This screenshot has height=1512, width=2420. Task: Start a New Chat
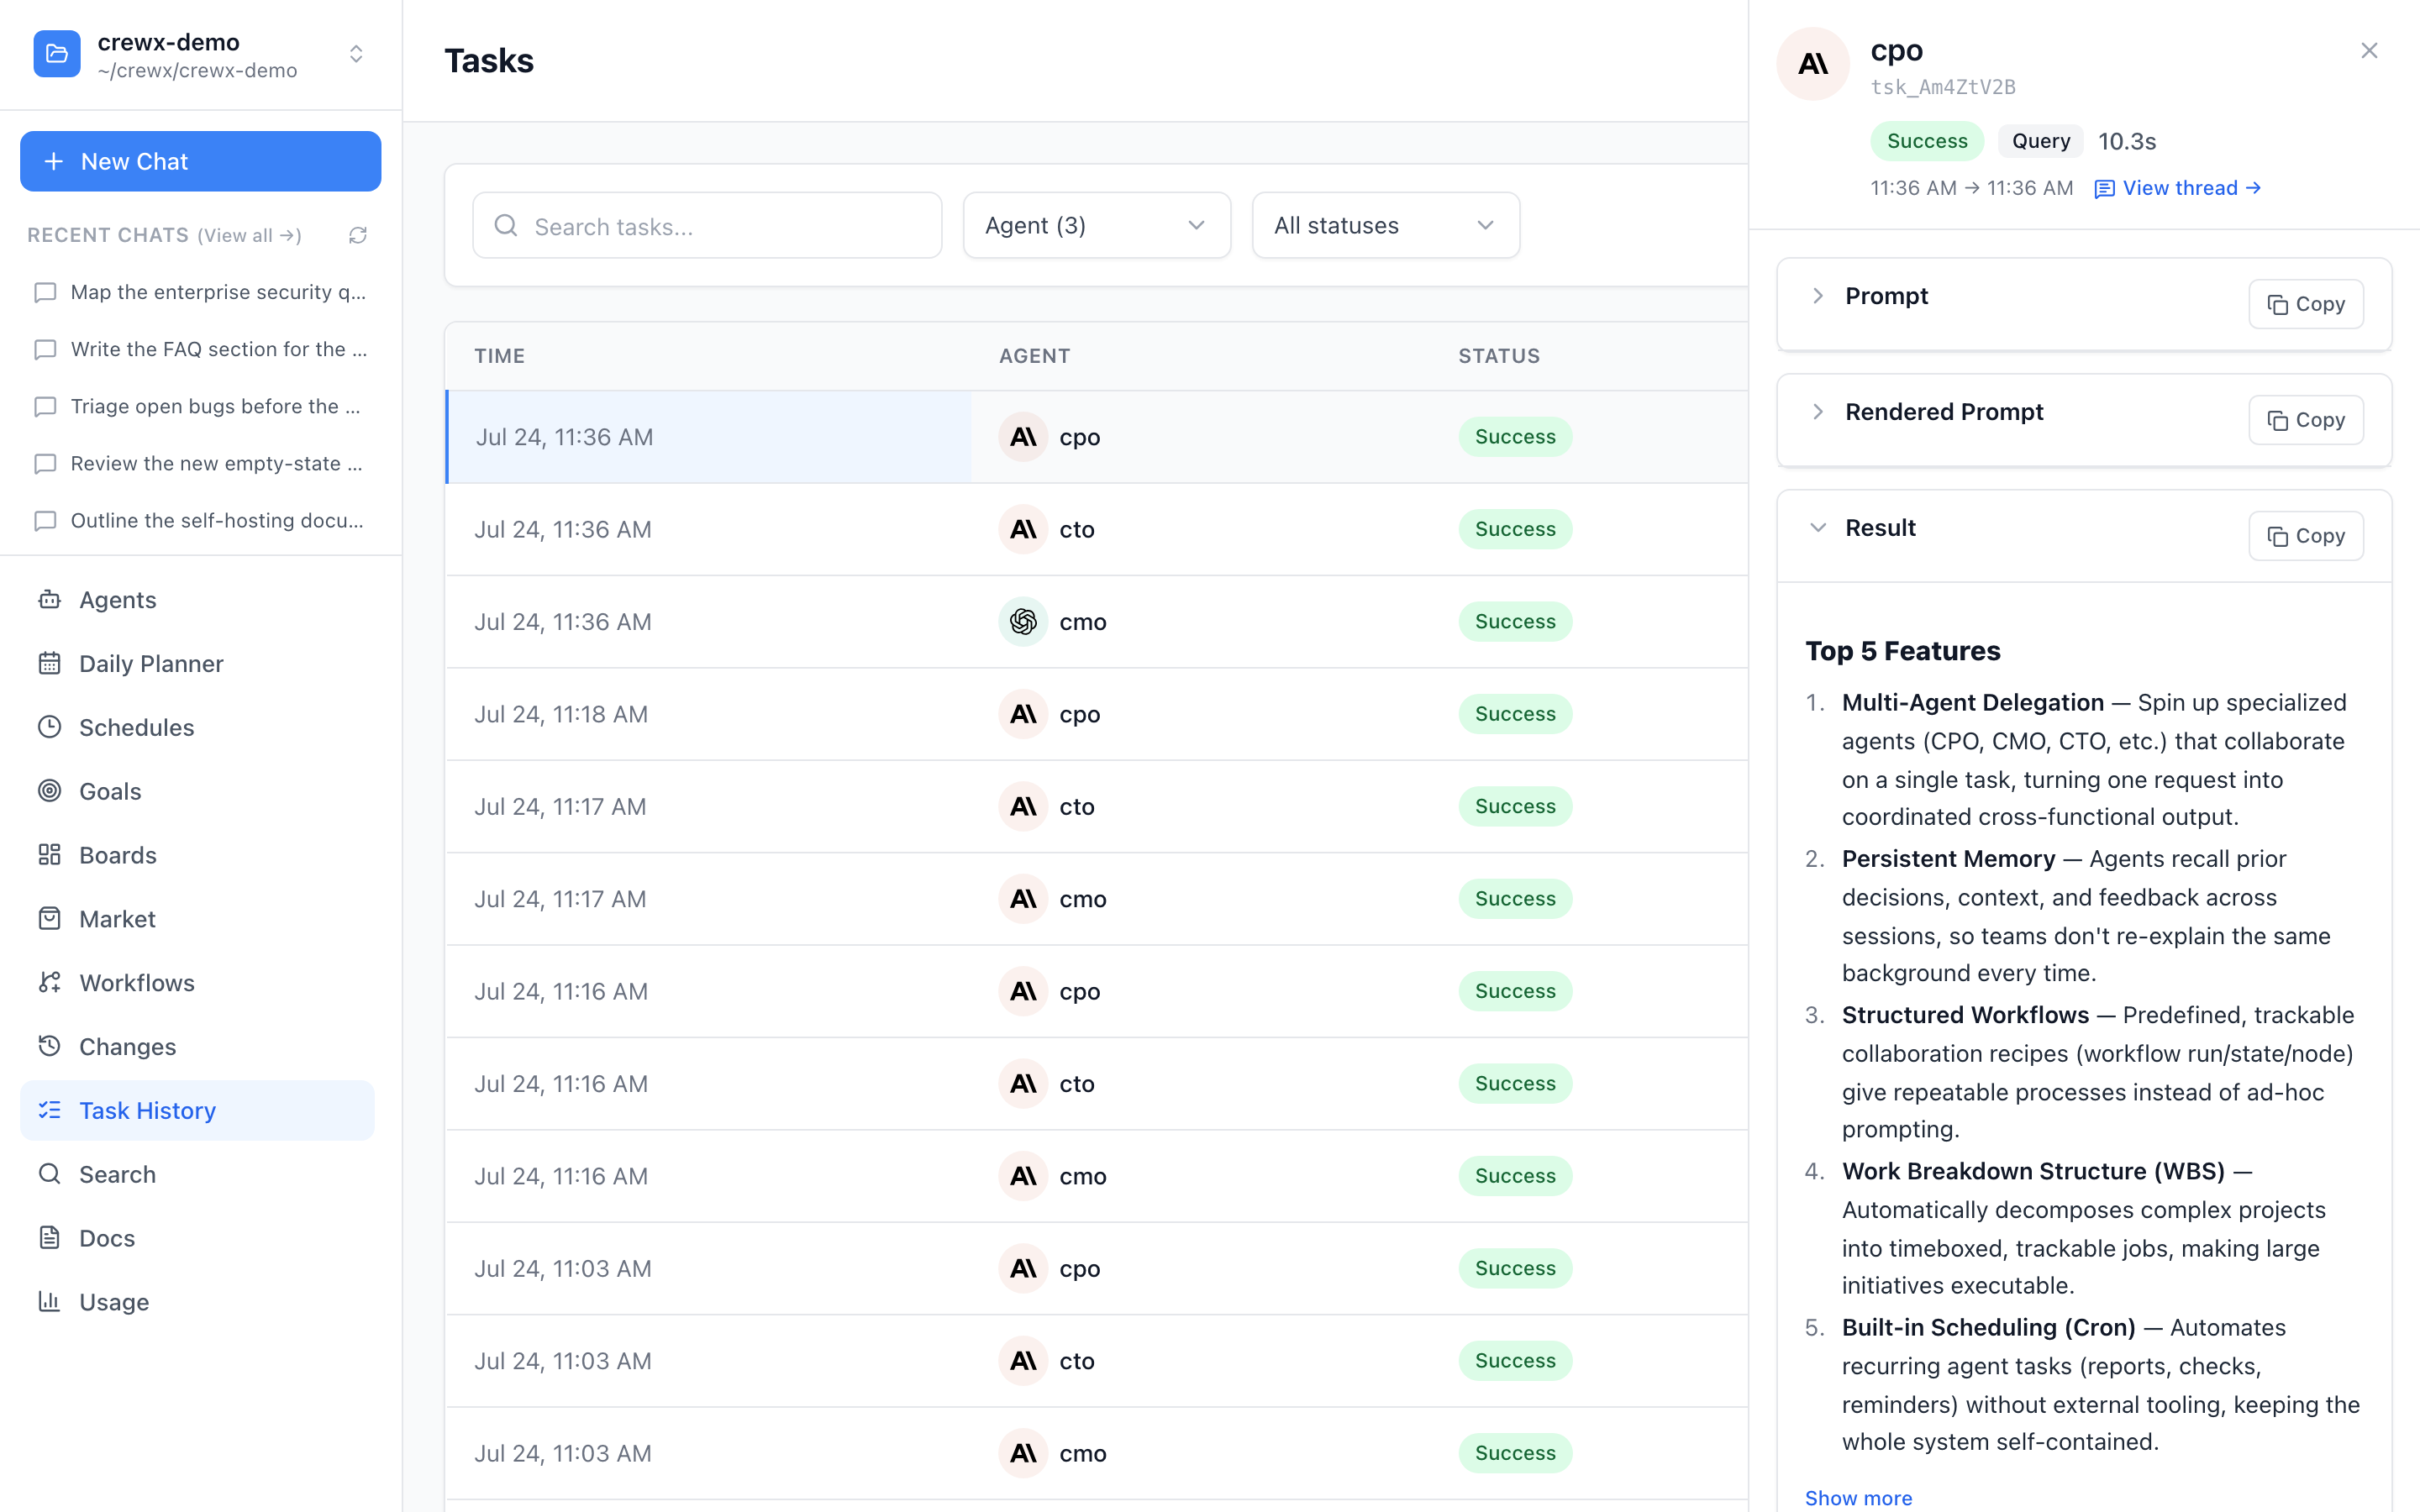tap(200, 161)
